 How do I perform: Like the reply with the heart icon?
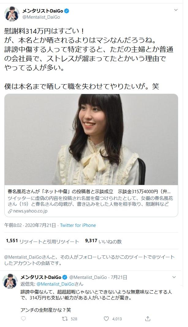tap(107, 319)
